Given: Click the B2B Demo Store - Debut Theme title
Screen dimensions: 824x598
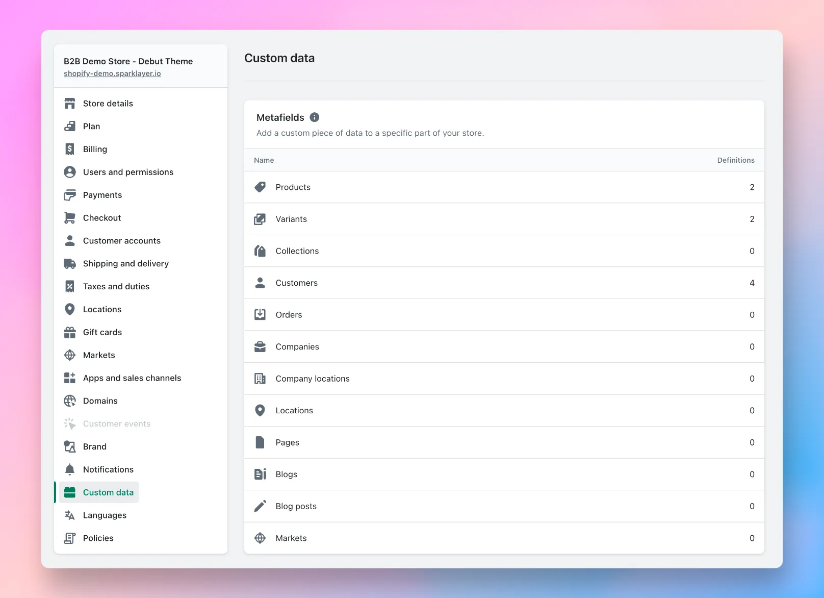Looking at the screenshot, I should pos(128,61).
